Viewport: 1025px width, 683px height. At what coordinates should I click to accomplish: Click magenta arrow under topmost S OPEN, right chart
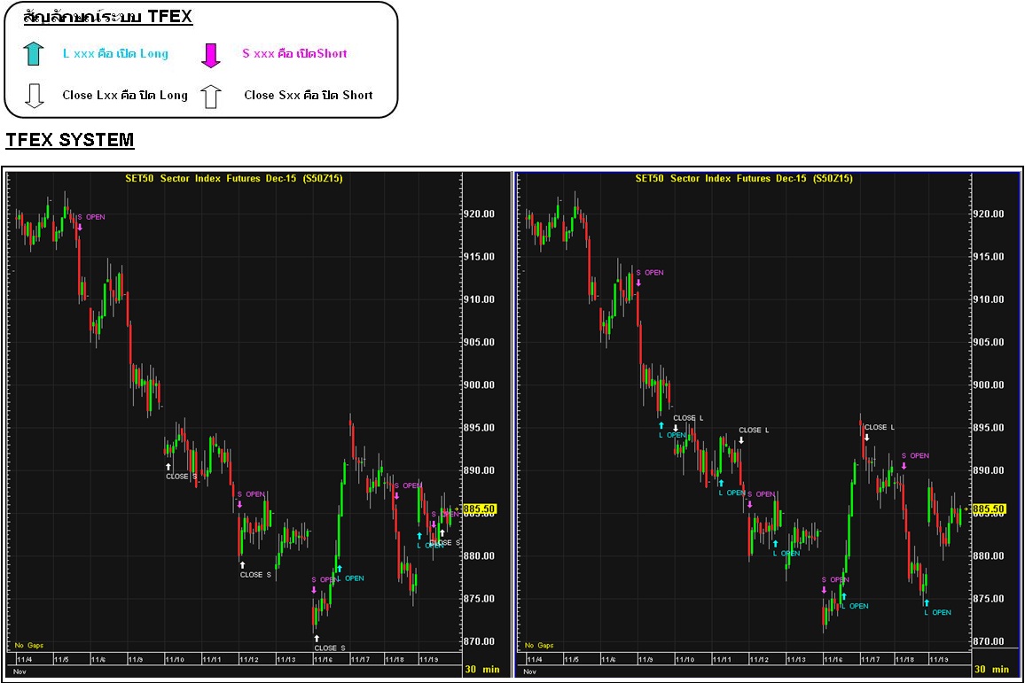click(x=638, y=282)
